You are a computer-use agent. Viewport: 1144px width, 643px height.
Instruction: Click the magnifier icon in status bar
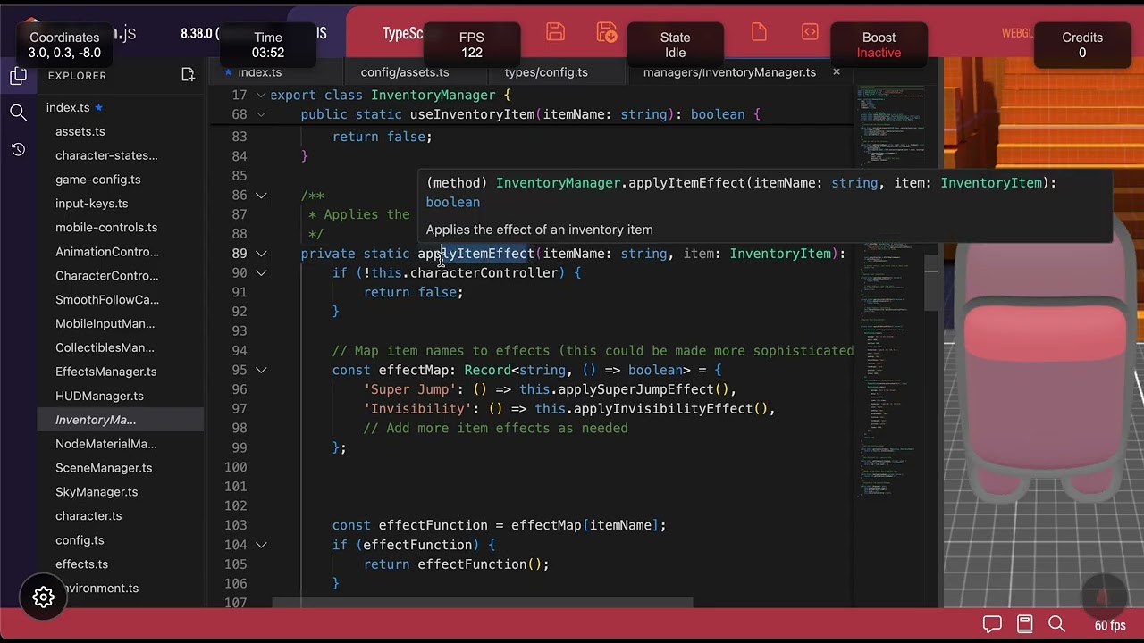pos(1056,624)
